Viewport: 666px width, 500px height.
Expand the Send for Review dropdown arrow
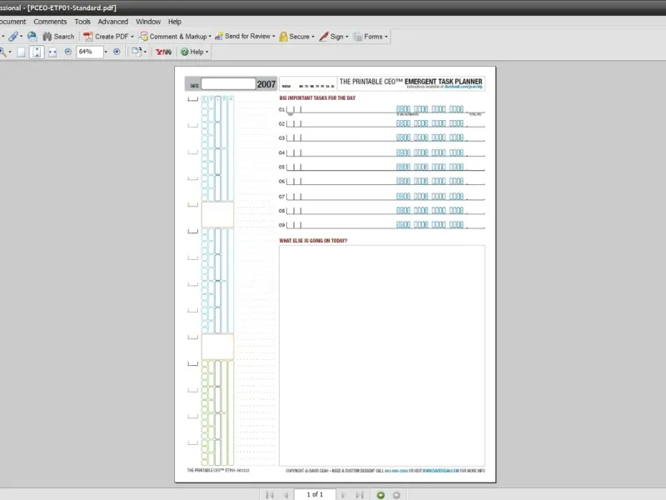click(x=274, y=37)
